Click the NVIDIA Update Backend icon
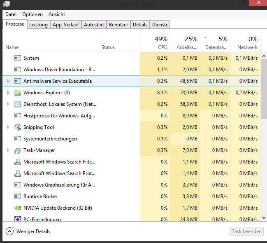Viewport: 267px width, 243px height. click(18, 208)
